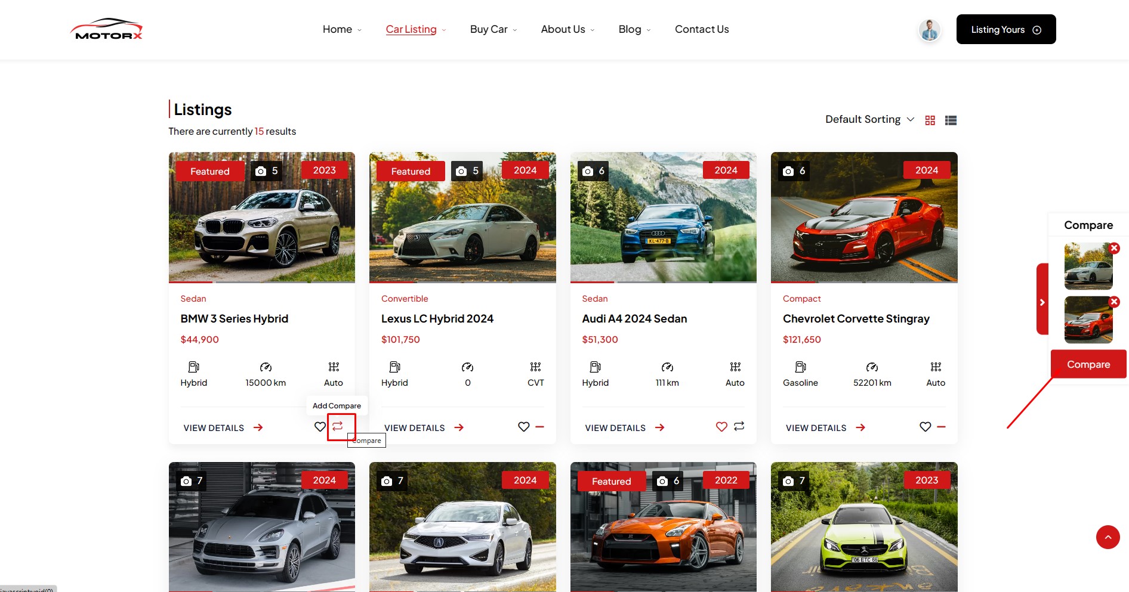The height and width of the screenshot is (592, 1129).
Task: Remove Lexus LC Hybrid from compare
Action: [540, 427]
